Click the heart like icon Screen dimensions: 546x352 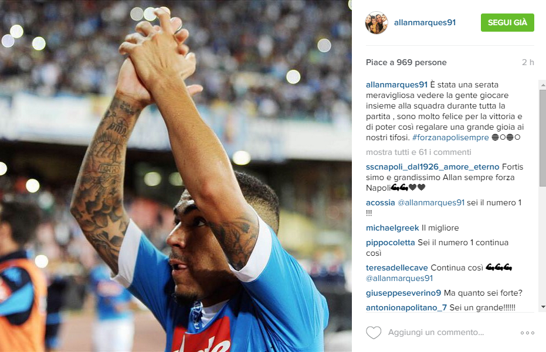pyautogui.click(x=374, y=333)
